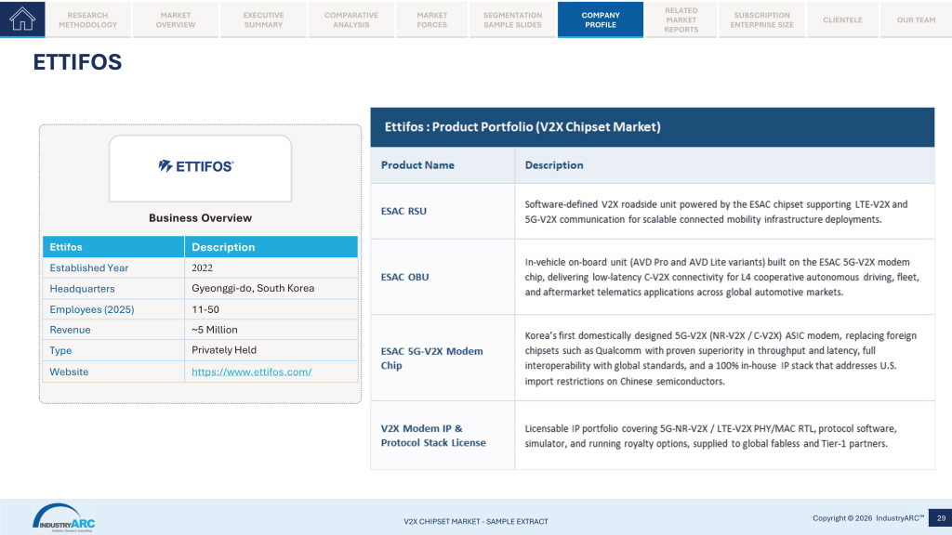Image resolution: width=952 pixels, height=535 pixels.
Task: Select the Employees (2025) row label
Action: point(92,309)
